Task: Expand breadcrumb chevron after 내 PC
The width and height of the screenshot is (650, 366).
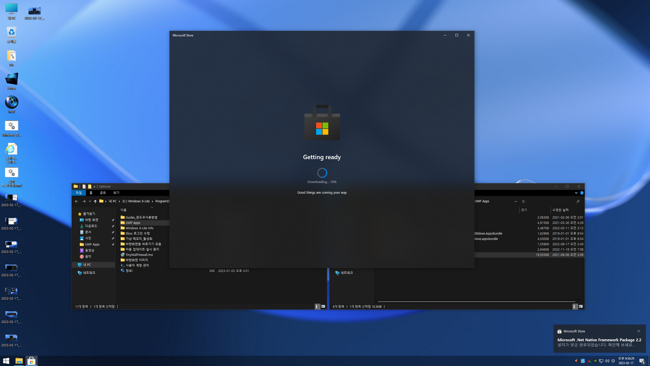Action: pyautogui.click(x=119, y=201)
